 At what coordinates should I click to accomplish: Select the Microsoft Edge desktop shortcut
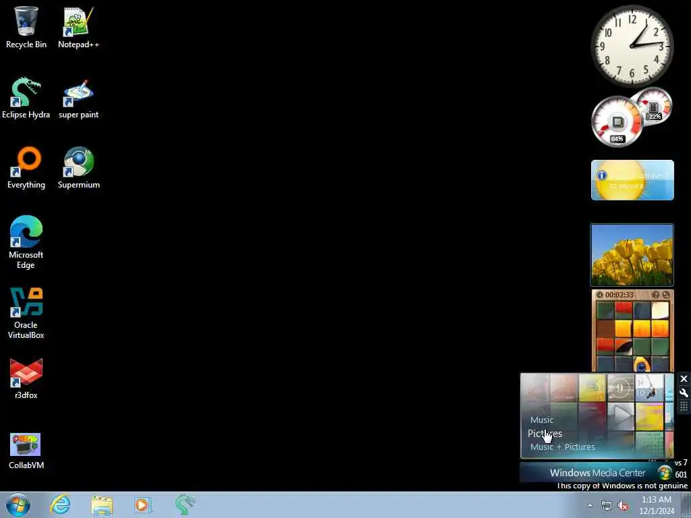click(x=26, y=242)
